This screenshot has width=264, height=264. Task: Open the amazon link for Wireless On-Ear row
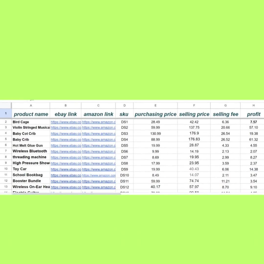tap(99, 187)
